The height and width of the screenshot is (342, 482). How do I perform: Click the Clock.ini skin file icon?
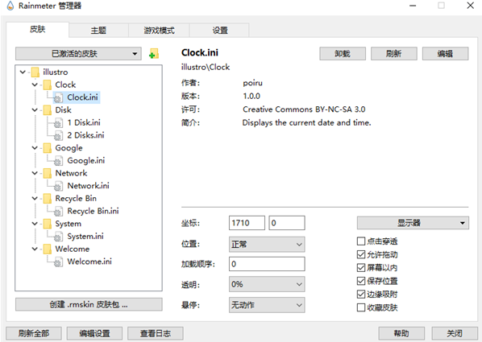click(58, 97)
